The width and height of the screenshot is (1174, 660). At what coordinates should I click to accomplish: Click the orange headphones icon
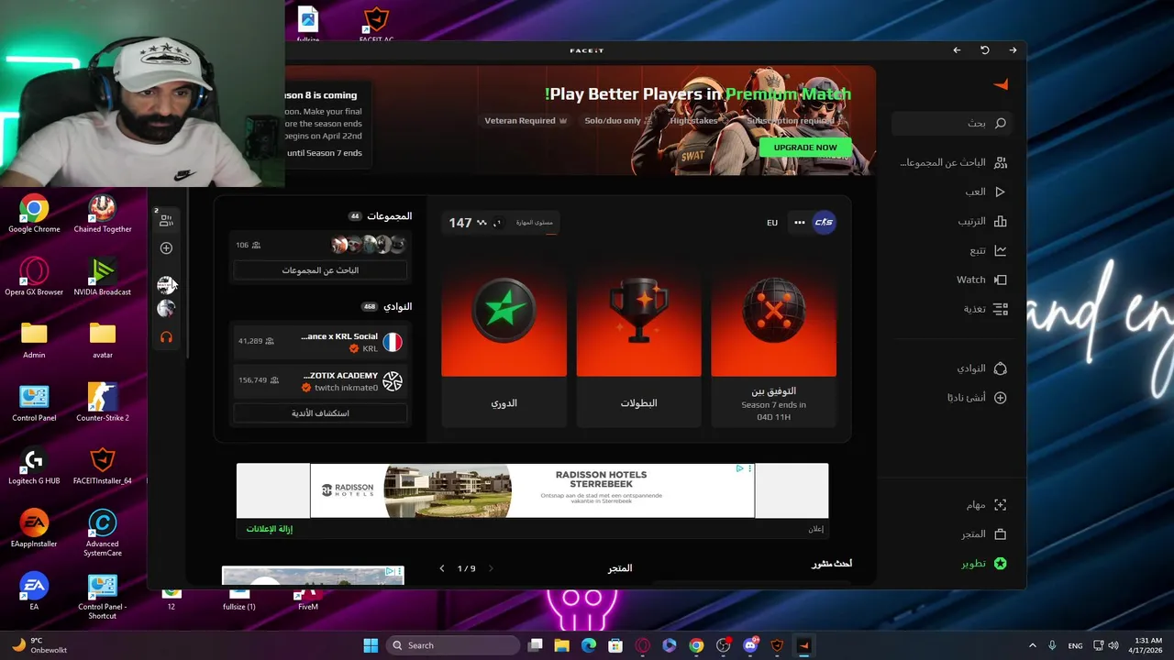pos(166,337)
